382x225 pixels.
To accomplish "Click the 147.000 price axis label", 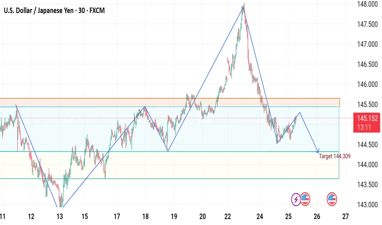I will (367, 44).
